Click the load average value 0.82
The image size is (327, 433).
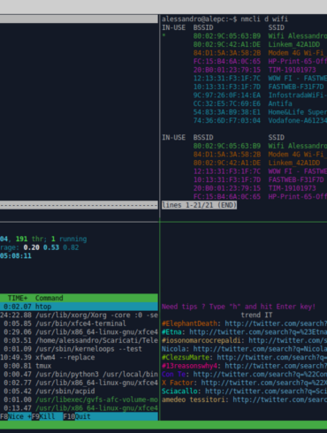click(x=71, y=247)
